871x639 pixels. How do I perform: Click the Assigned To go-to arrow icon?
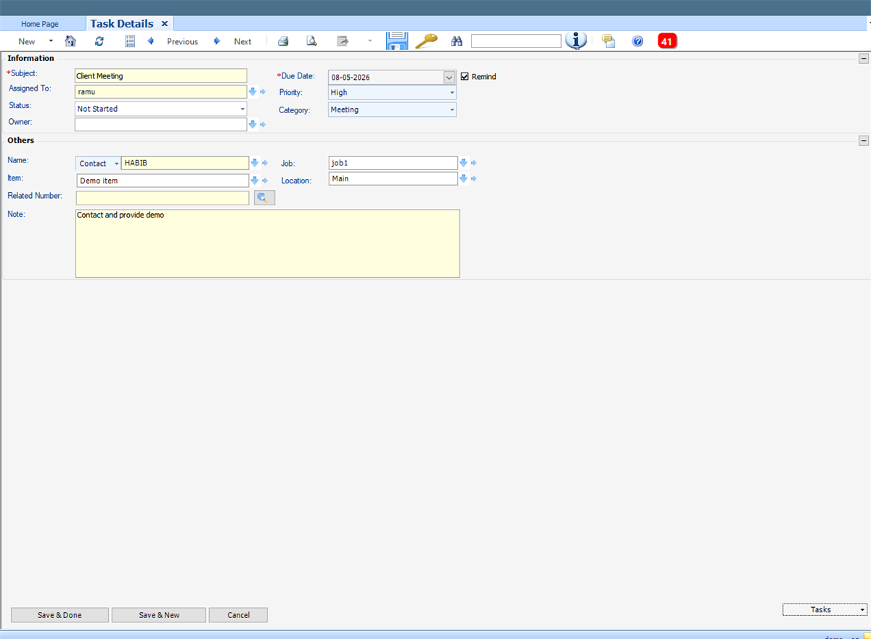pos(263,92)
